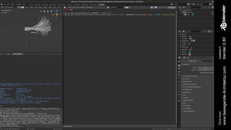The width and height of the screenshot is (231, 130).
Task: Open the viewport Select menu
Action: (x=32, y=7)
